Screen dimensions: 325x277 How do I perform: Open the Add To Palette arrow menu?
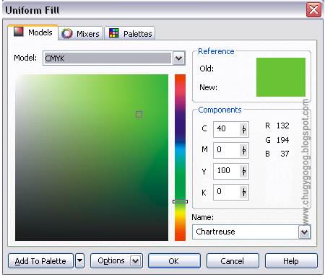pyautogui.click(x=79, y=260)
